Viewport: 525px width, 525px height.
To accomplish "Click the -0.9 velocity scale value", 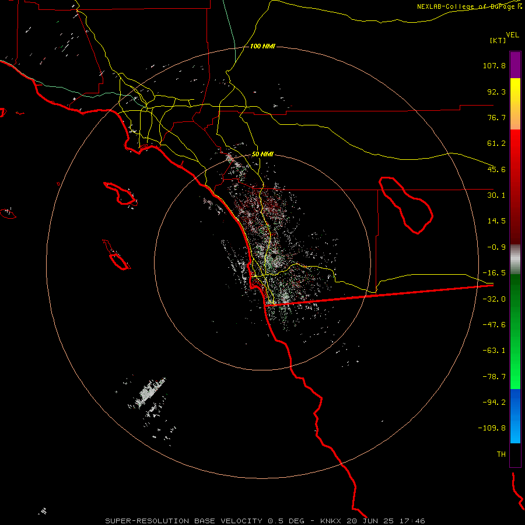I will [x=496, y=247].
